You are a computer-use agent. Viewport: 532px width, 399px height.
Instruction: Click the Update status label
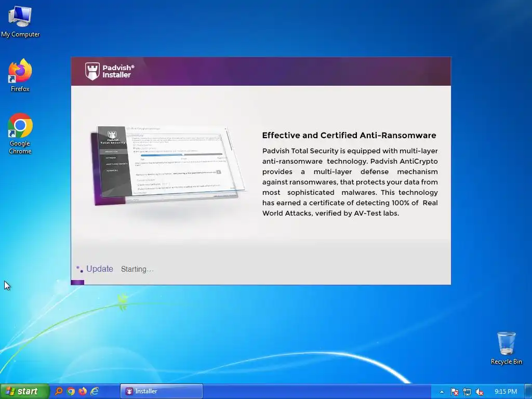99,269
